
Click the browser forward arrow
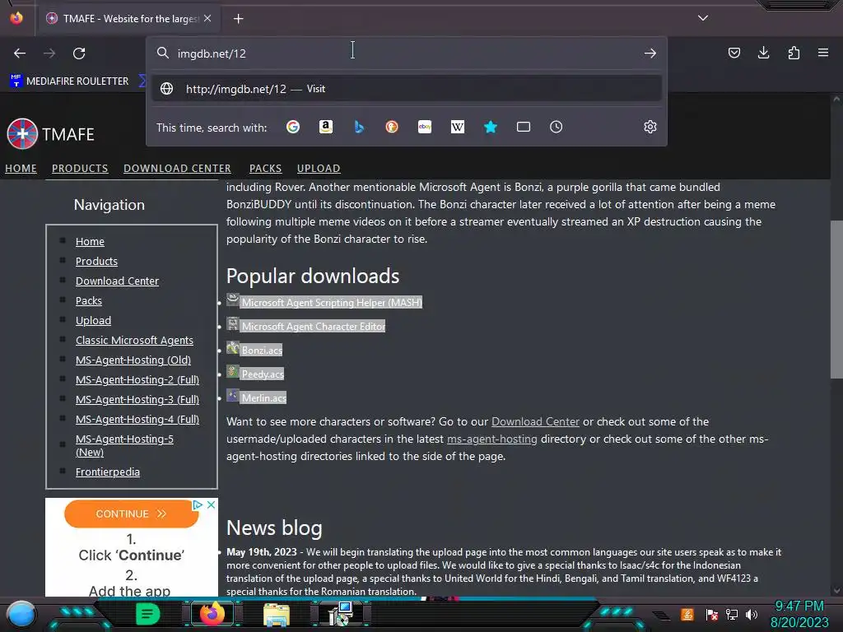point(49,53)
